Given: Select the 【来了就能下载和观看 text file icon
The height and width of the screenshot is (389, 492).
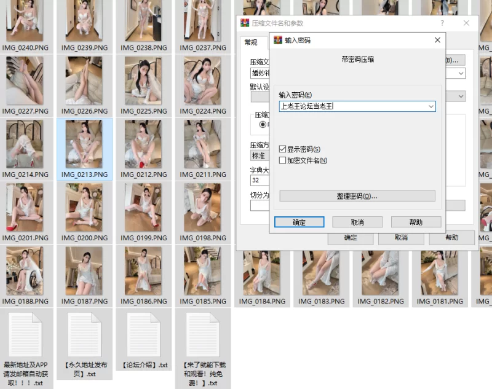Looking at the screenshot, I should [203, 336].
